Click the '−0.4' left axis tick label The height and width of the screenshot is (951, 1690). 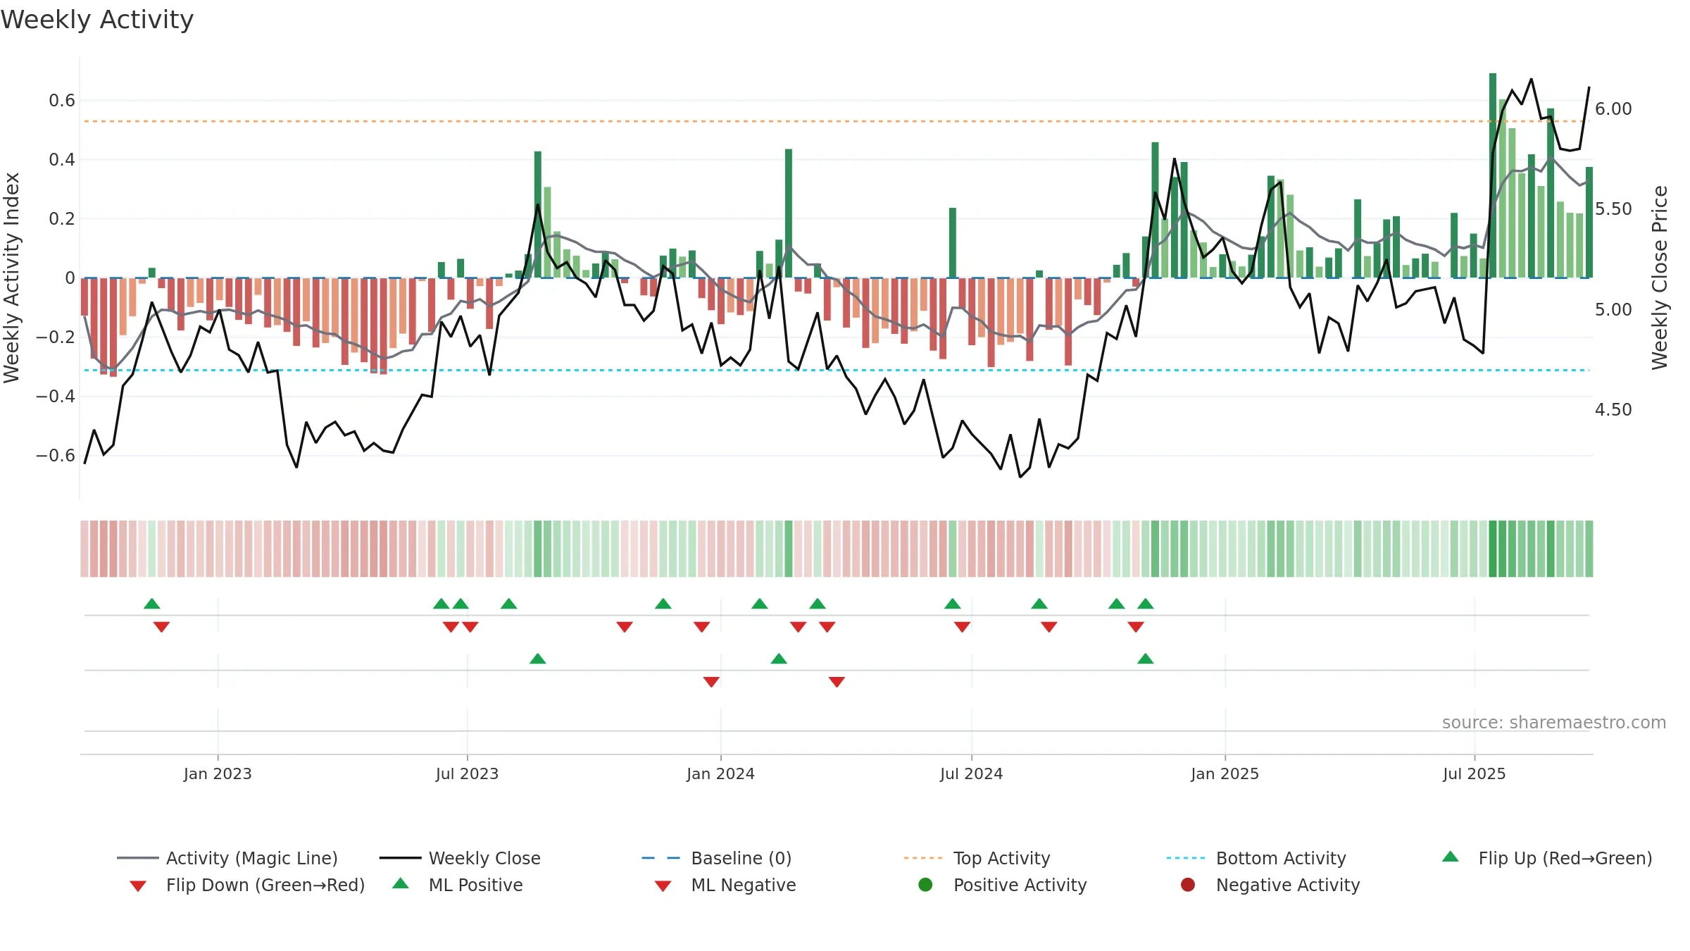56,397
